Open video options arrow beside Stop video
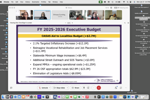Viewport: 150px width, 100px height. pyautogui.click(x=67, y=88)
